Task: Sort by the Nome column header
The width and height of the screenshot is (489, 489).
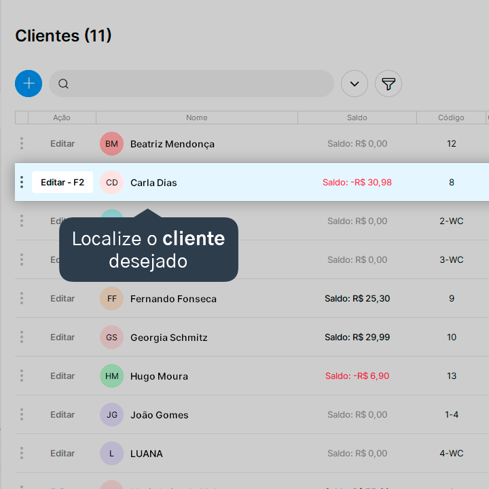Action: click(x=197, y=117)
